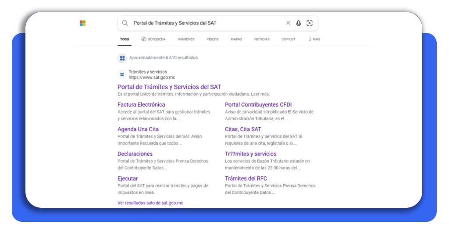Image resolution: width=449 pixels, height=235 pixels.
Task: Click the magnifying glass search icon
Action: tap(125, 23)
